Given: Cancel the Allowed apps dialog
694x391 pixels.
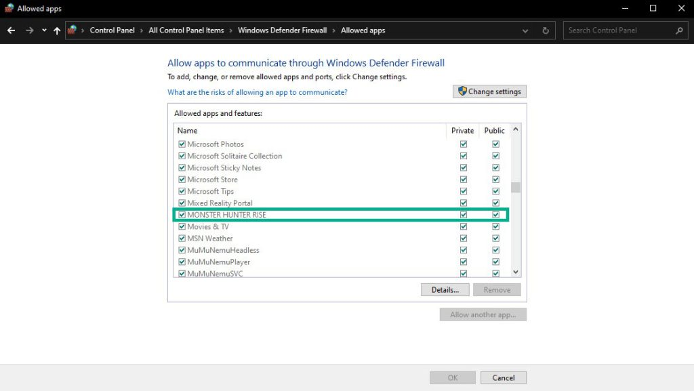Looking at the screenshot, I should 504,377.
